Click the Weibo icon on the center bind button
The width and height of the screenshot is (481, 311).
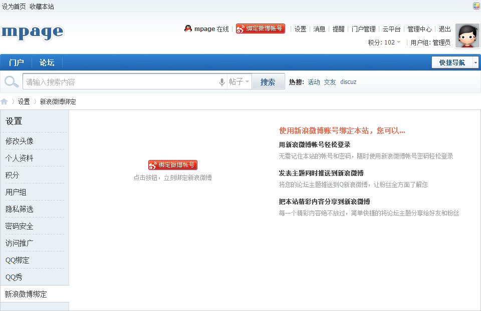click(152, 164)
